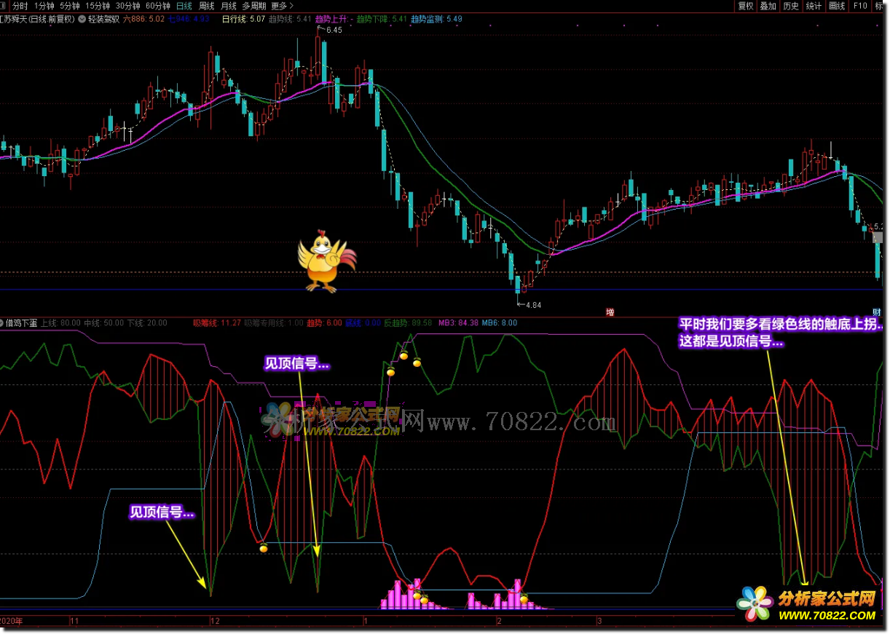Click the MB6 8.00 value
This screenshot has width=890, height=634.
point(500,322)
